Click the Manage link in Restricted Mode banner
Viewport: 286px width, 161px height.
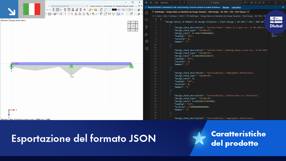226,7
